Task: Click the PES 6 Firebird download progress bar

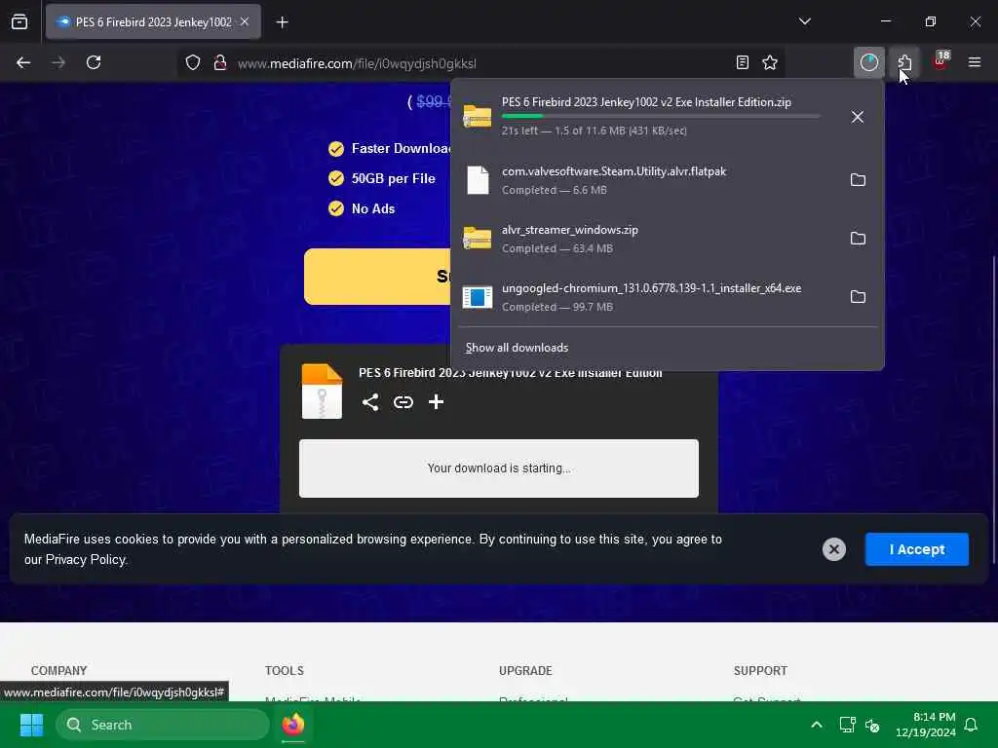Action: [661, 116]
